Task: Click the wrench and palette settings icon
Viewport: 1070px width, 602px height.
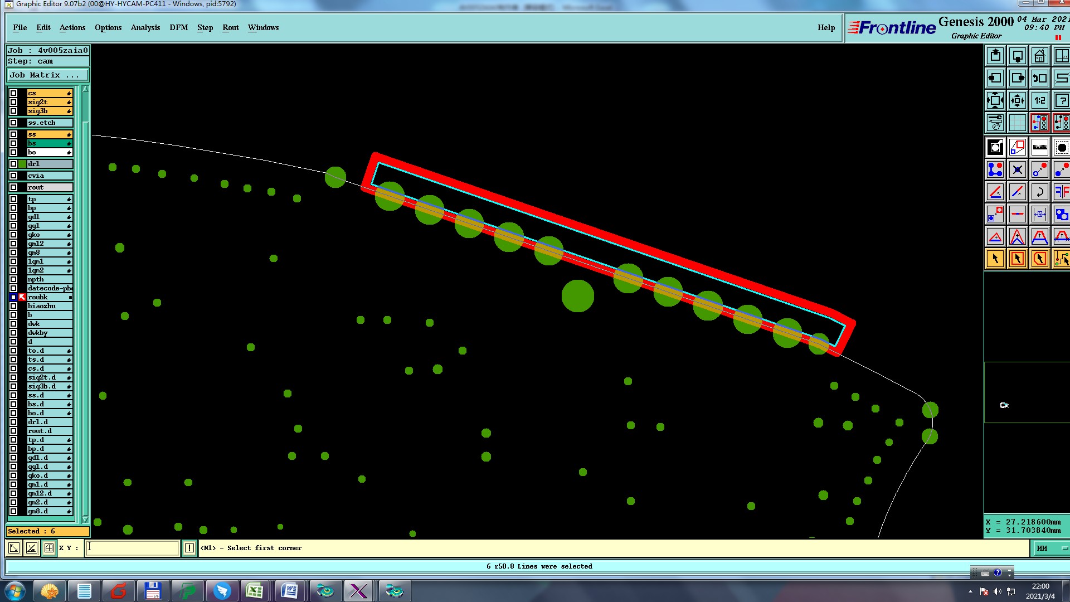Action: [x=995, y=123]
